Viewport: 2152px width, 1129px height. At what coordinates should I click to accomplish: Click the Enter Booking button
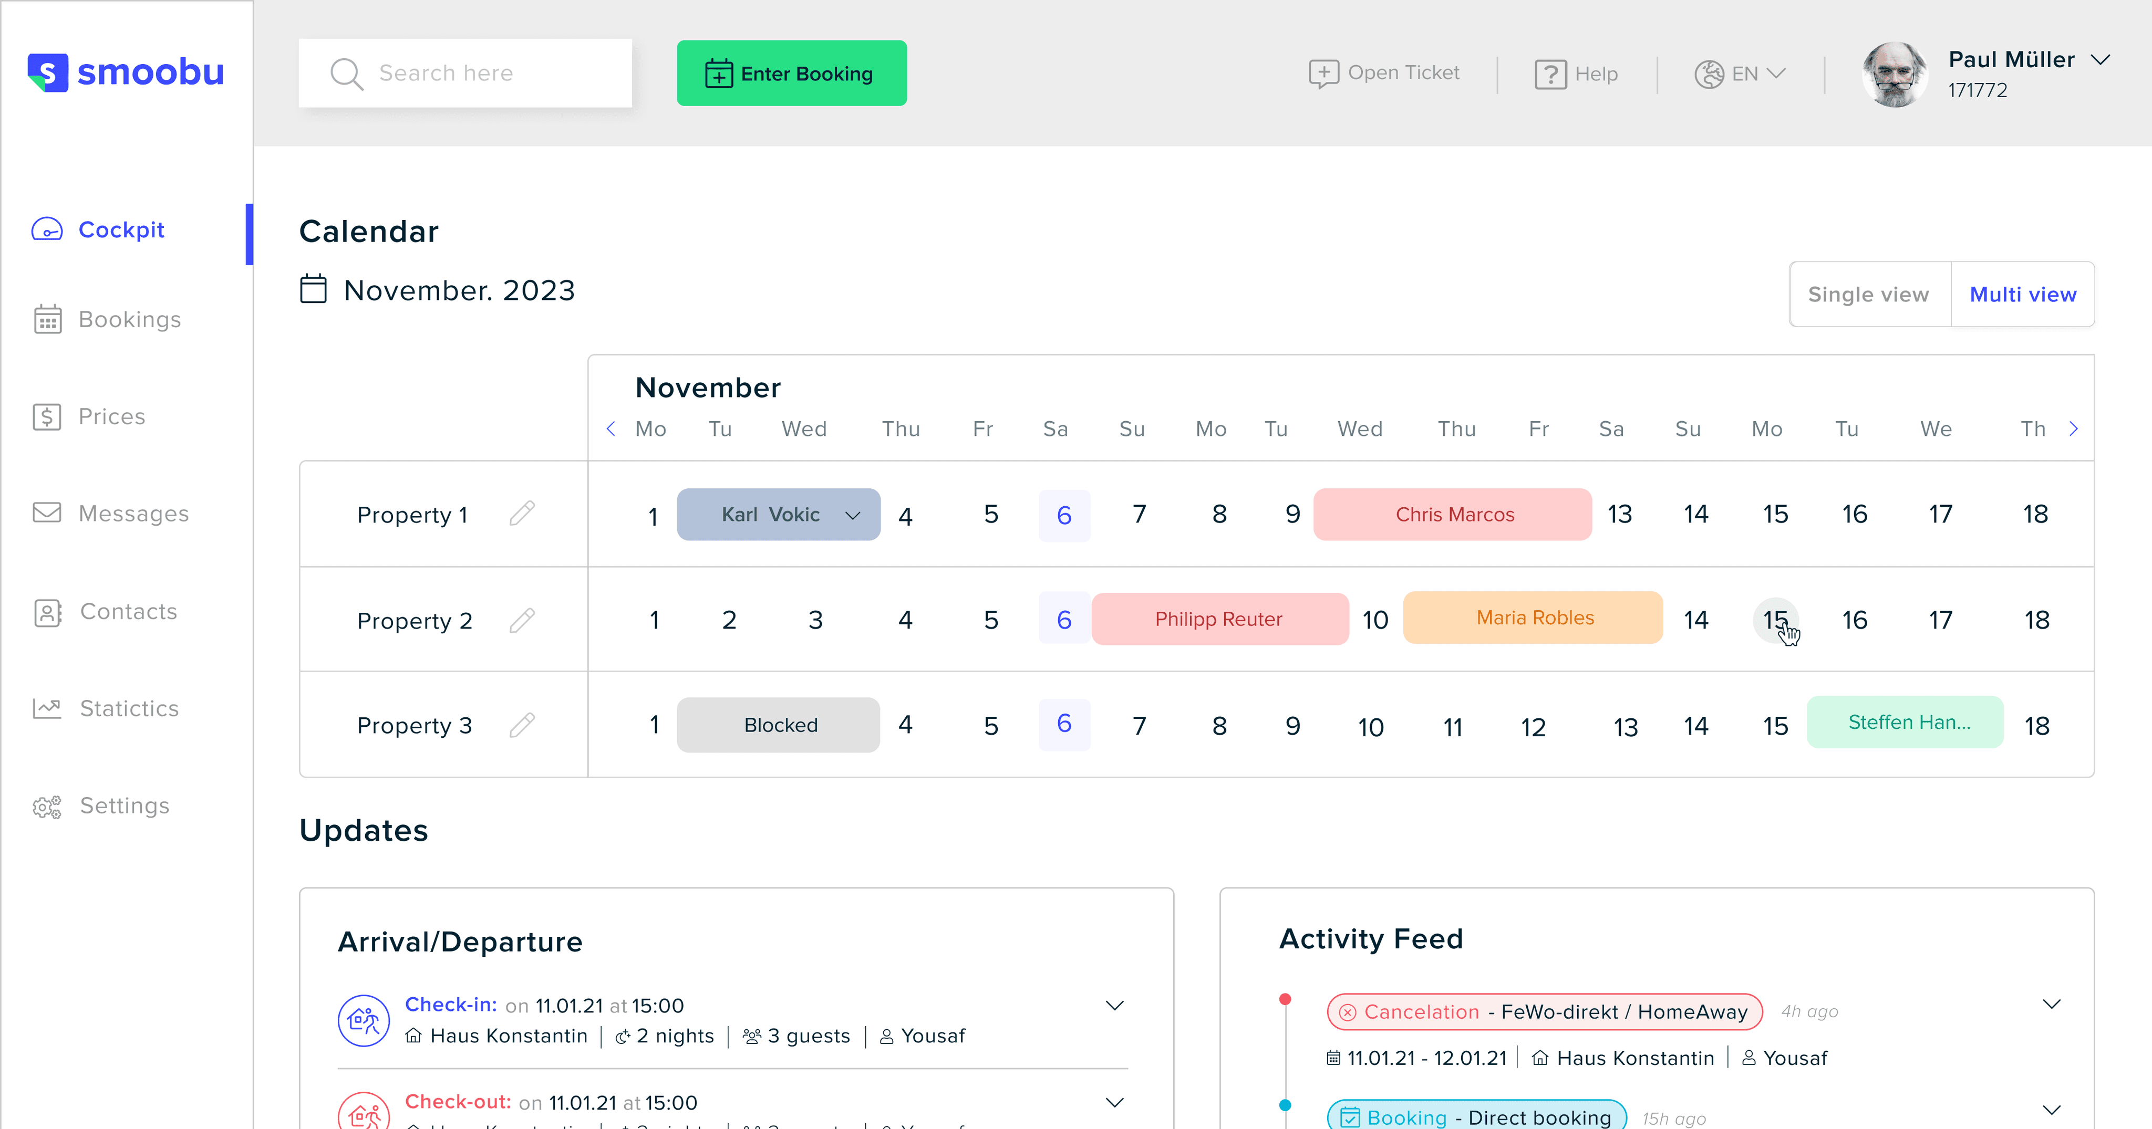point(791,74)
